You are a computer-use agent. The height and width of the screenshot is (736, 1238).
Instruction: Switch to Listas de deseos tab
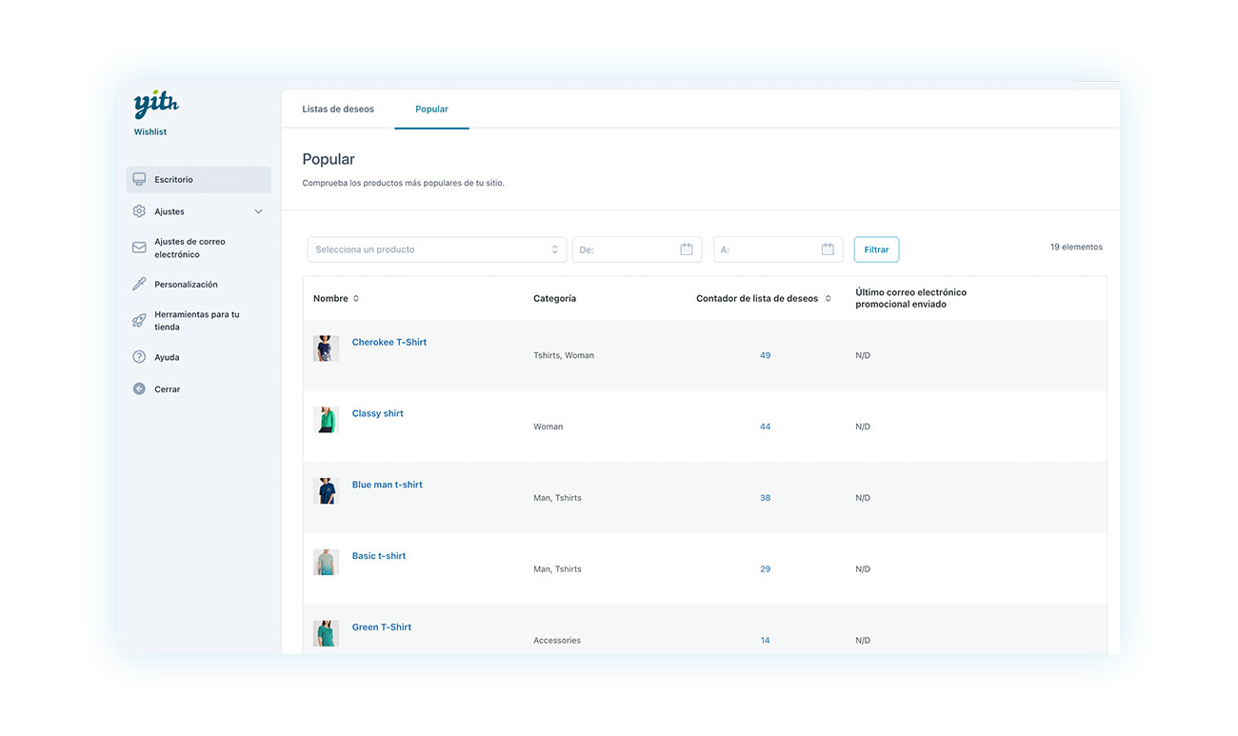338,109
